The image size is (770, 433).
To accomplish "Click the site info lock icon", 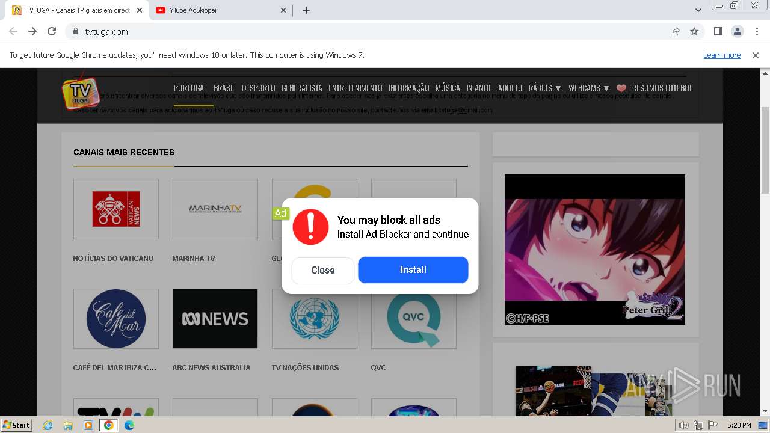I will tap(76, 31).
